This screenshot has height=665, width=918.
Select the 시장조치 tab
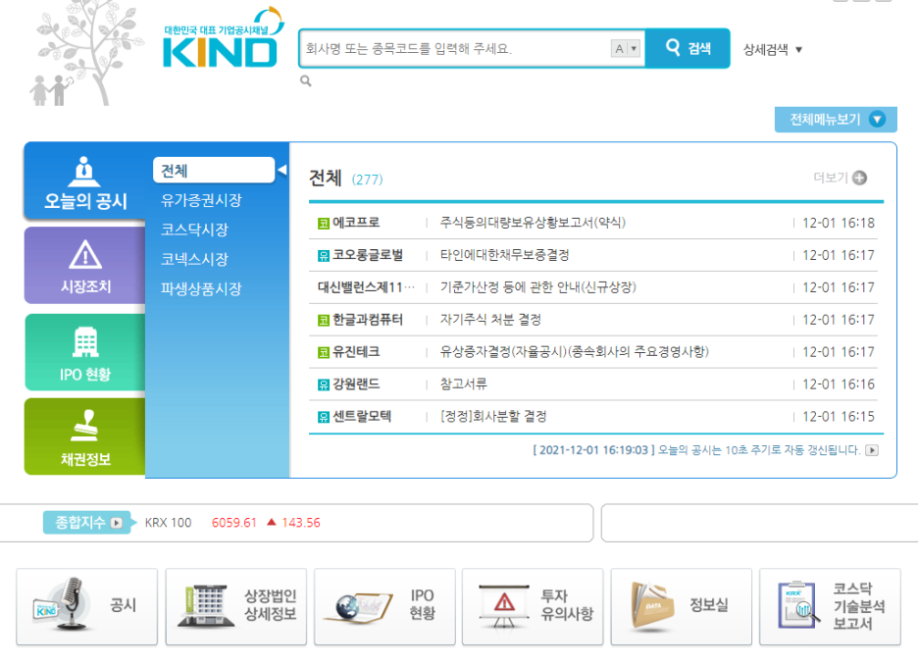[85, 266]
